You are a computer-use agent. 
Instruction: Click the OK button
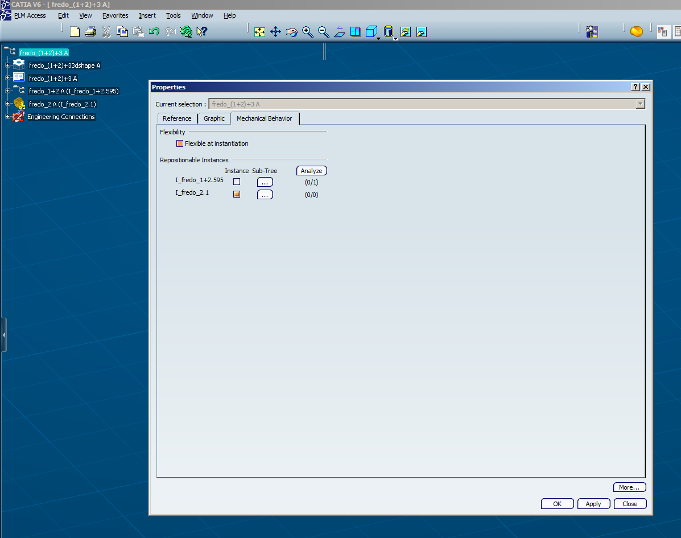(557, 504)
